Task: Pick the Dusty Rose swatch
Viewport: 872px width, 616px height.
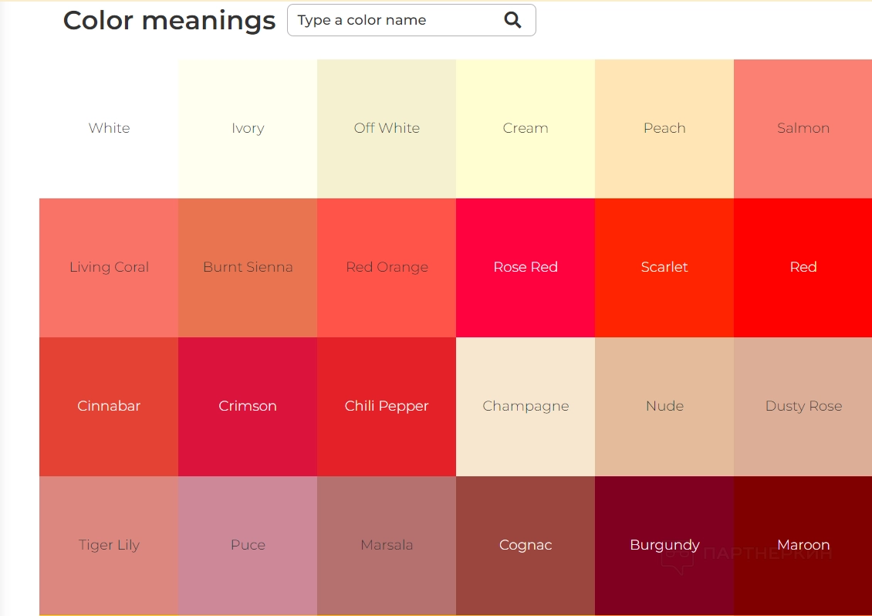Action: pos(803,406)
